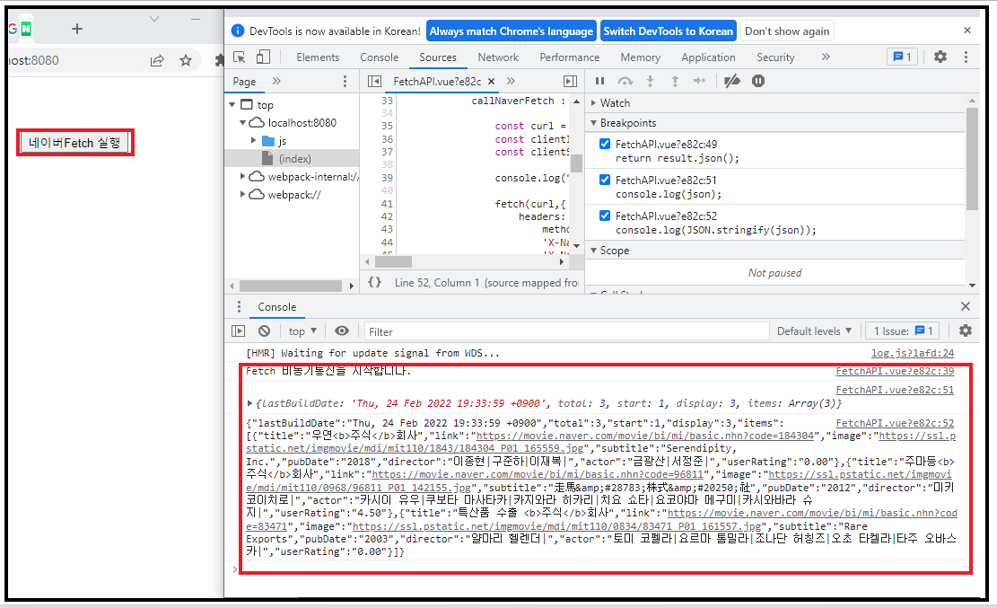Click the console Filter input field
The image size is (997, 608).
click(x=566, y=331)
